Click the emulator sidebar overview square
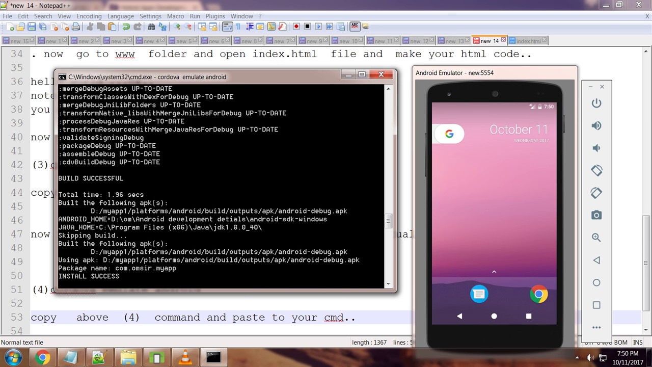The height and width of the screenshot is (367, 652). pyautogui.click(x=596, y=305)
